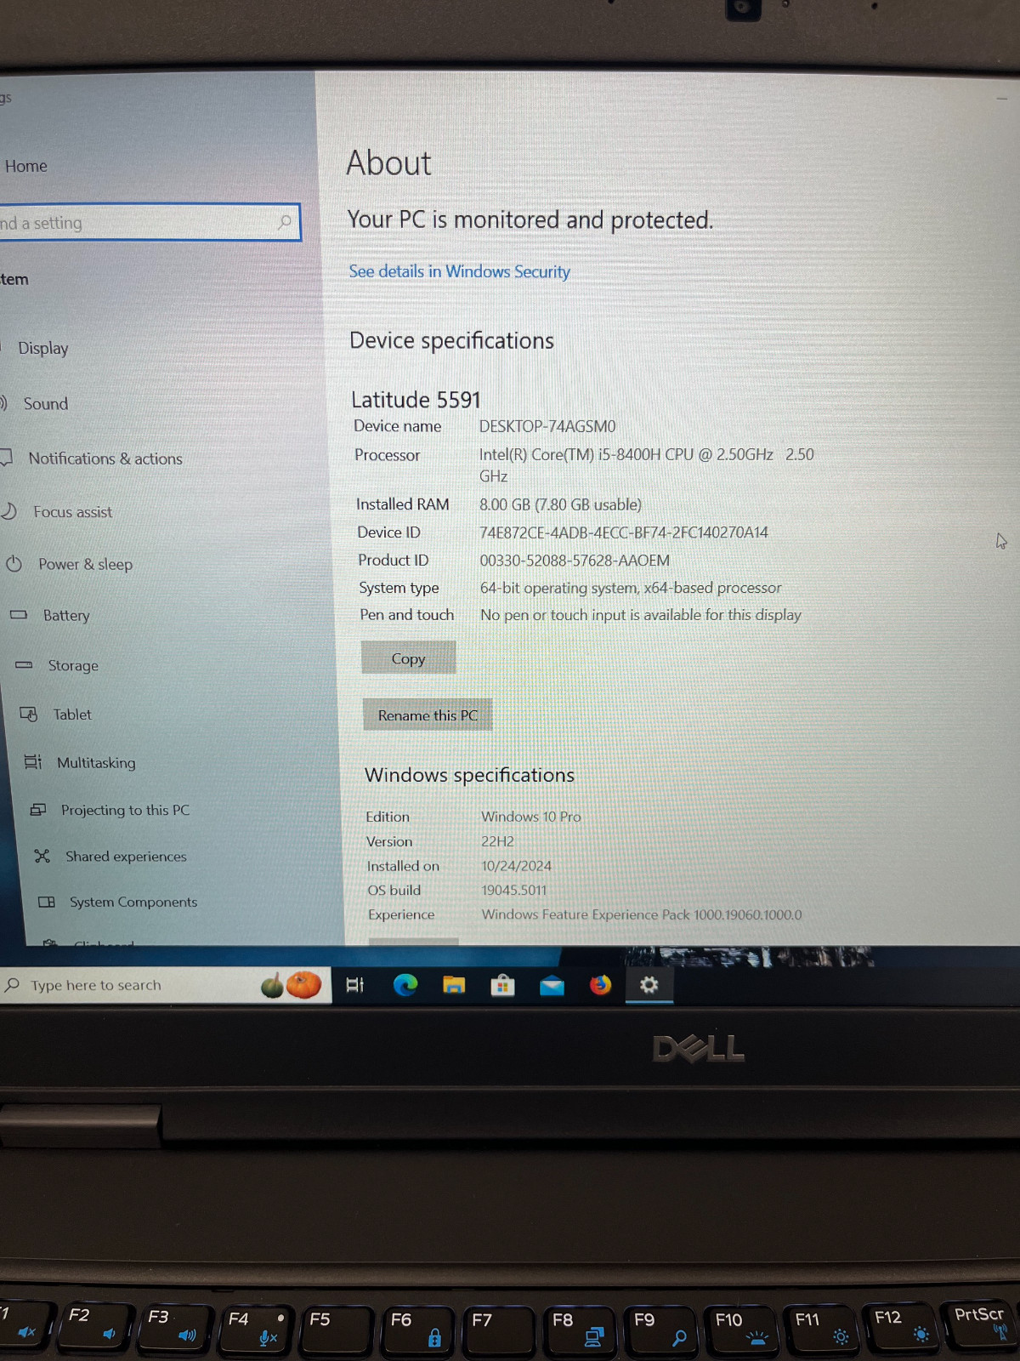Screen dimensions: 1020x1361
Task: Open Focus assist settings
Action: [73, 512]
